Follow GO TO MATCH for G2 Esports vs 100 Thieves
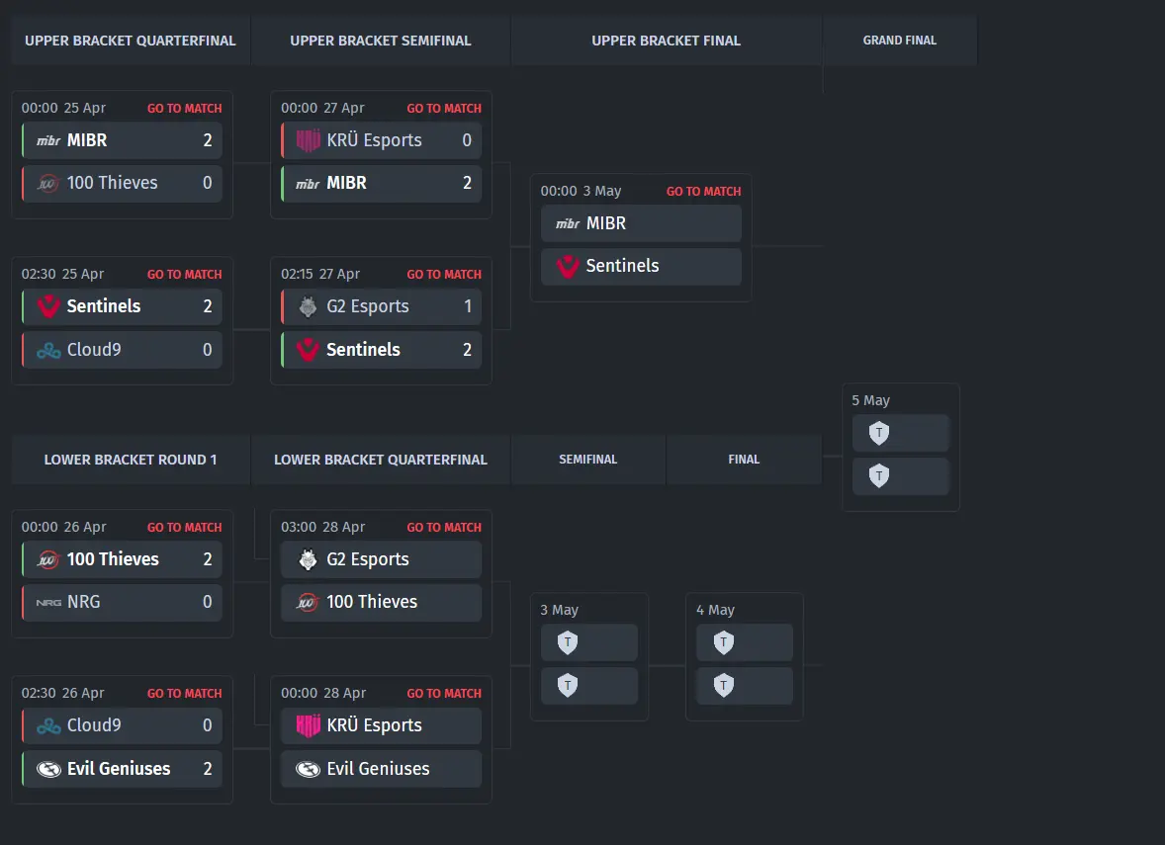 (x=444, y=528)
